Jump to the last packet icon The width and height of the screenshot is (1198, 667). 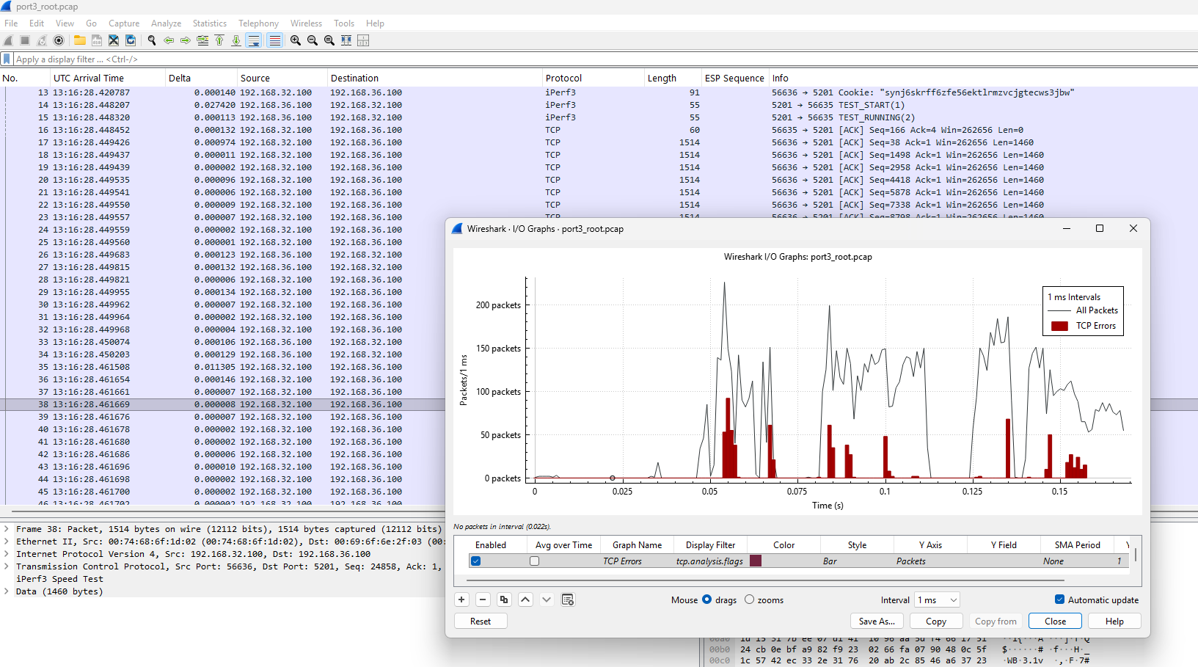pyautogui.click(x=236, y=40)
